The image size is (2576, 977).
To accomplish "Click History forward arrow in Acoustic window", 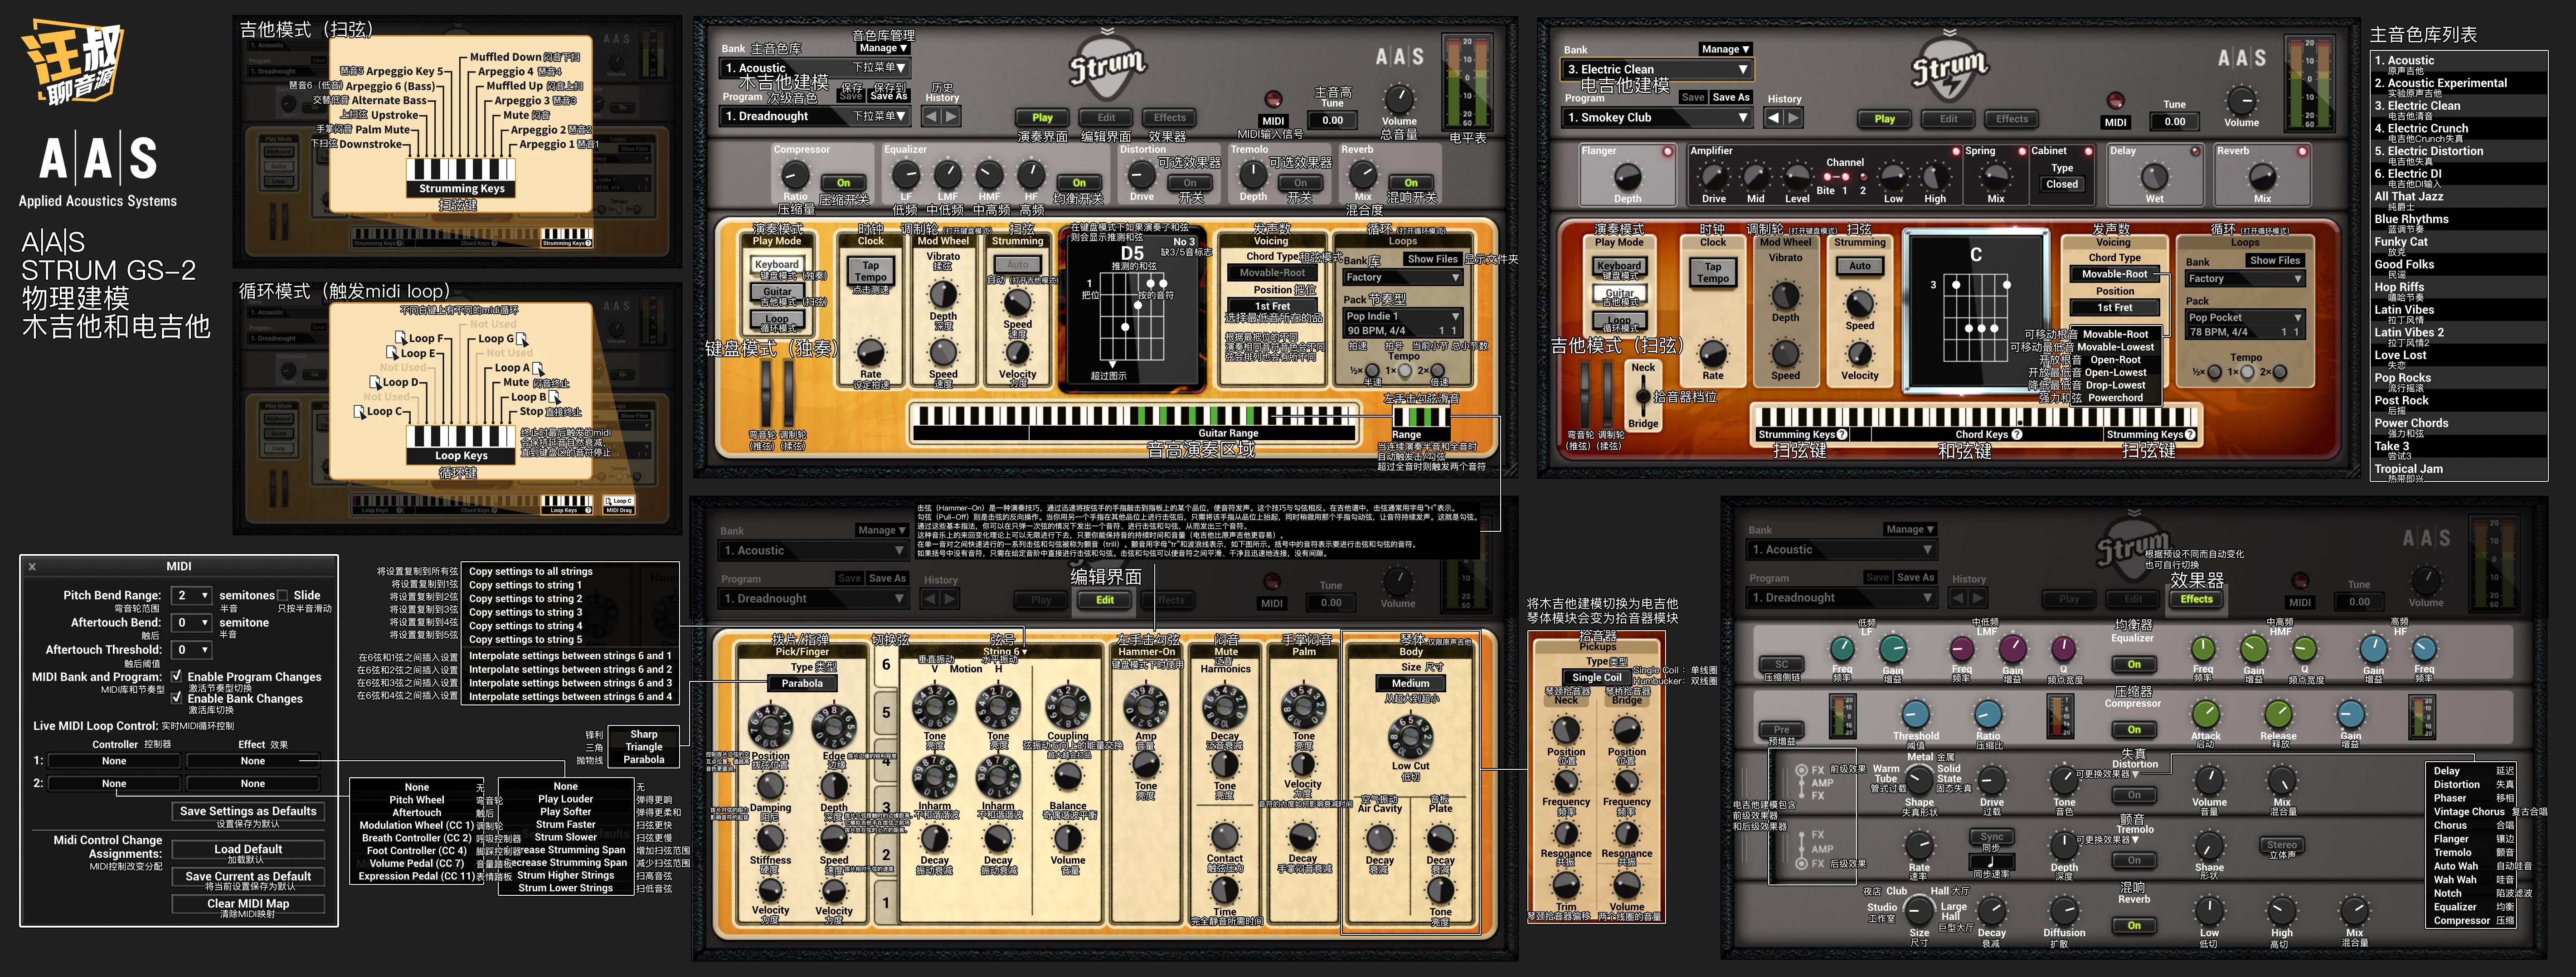I will coord(952,117).
